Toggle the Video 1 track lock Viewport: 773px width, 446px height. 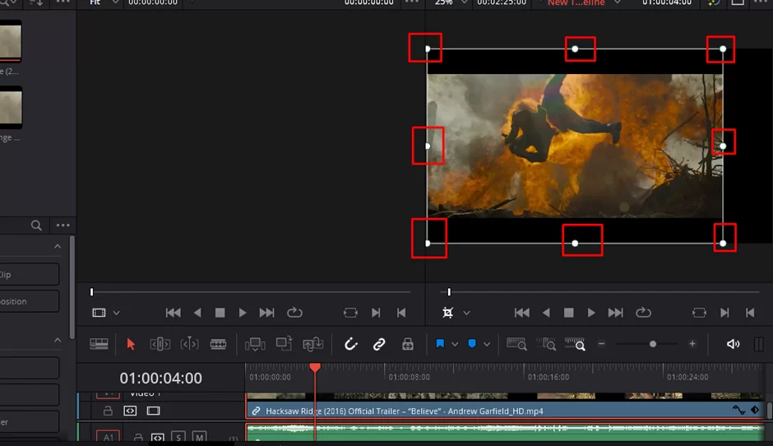(x=108, y=411)
